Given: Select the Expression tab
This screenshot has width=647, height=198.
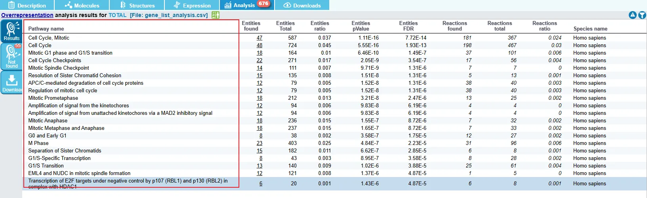Looking at the screenshot, I should 192,6.
